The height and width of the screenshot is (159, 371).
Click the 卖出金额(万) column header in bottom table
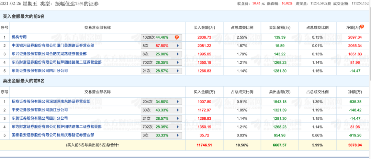(x=279, y=92)
